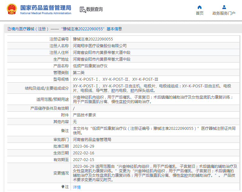Select registration number value 豫械注准20222090055
Image resolution: width=242 pixels, height=192 pixels.
(93, 39)
